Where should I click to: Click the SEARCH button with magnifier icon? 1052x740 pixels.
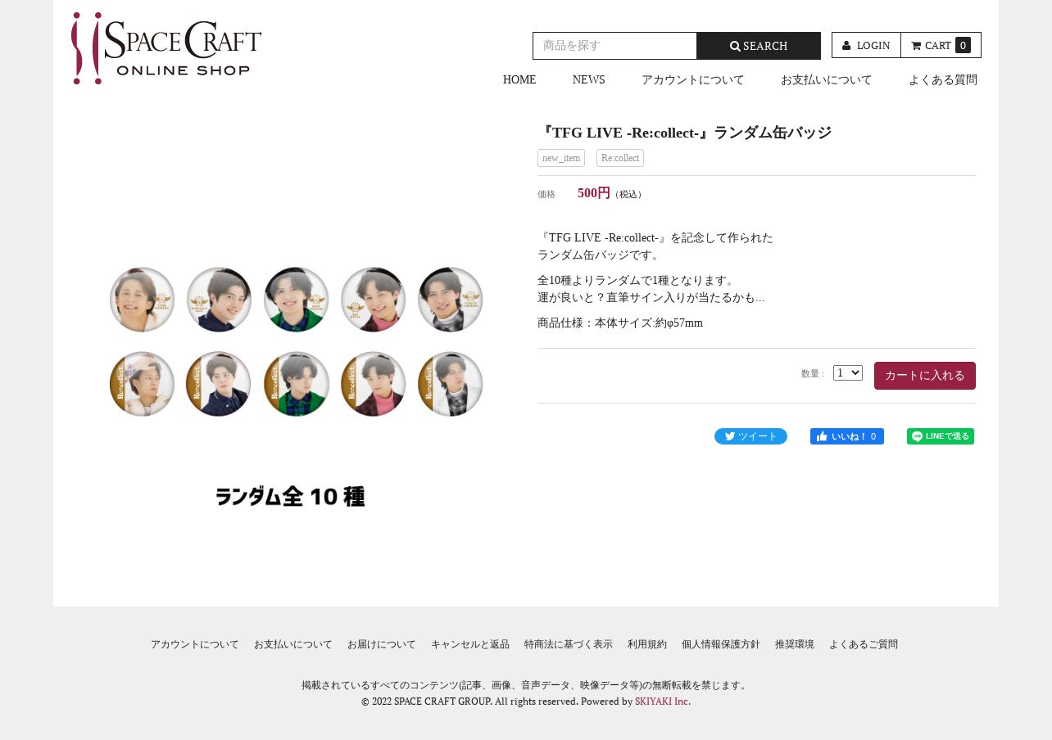point(759,46)
